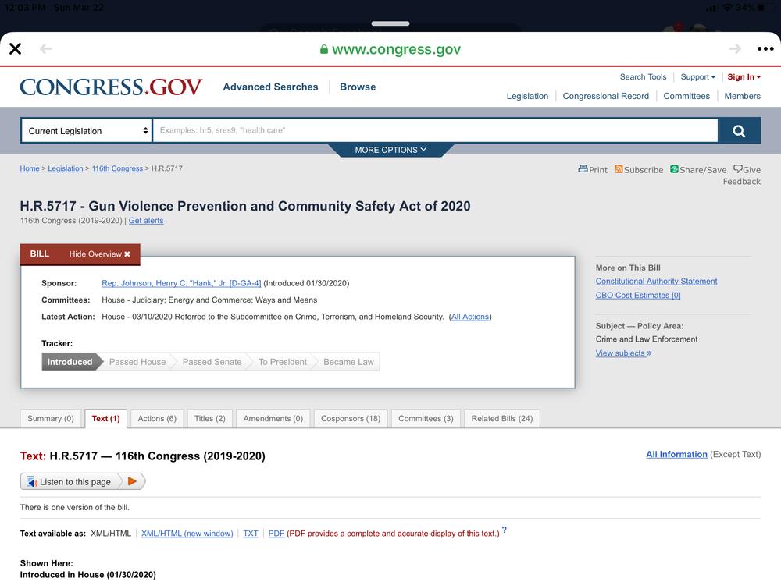Image resolution: width=781 pixels, height=585 pixels.
Task: Click the legislation search input field
Action: [435, 131]
